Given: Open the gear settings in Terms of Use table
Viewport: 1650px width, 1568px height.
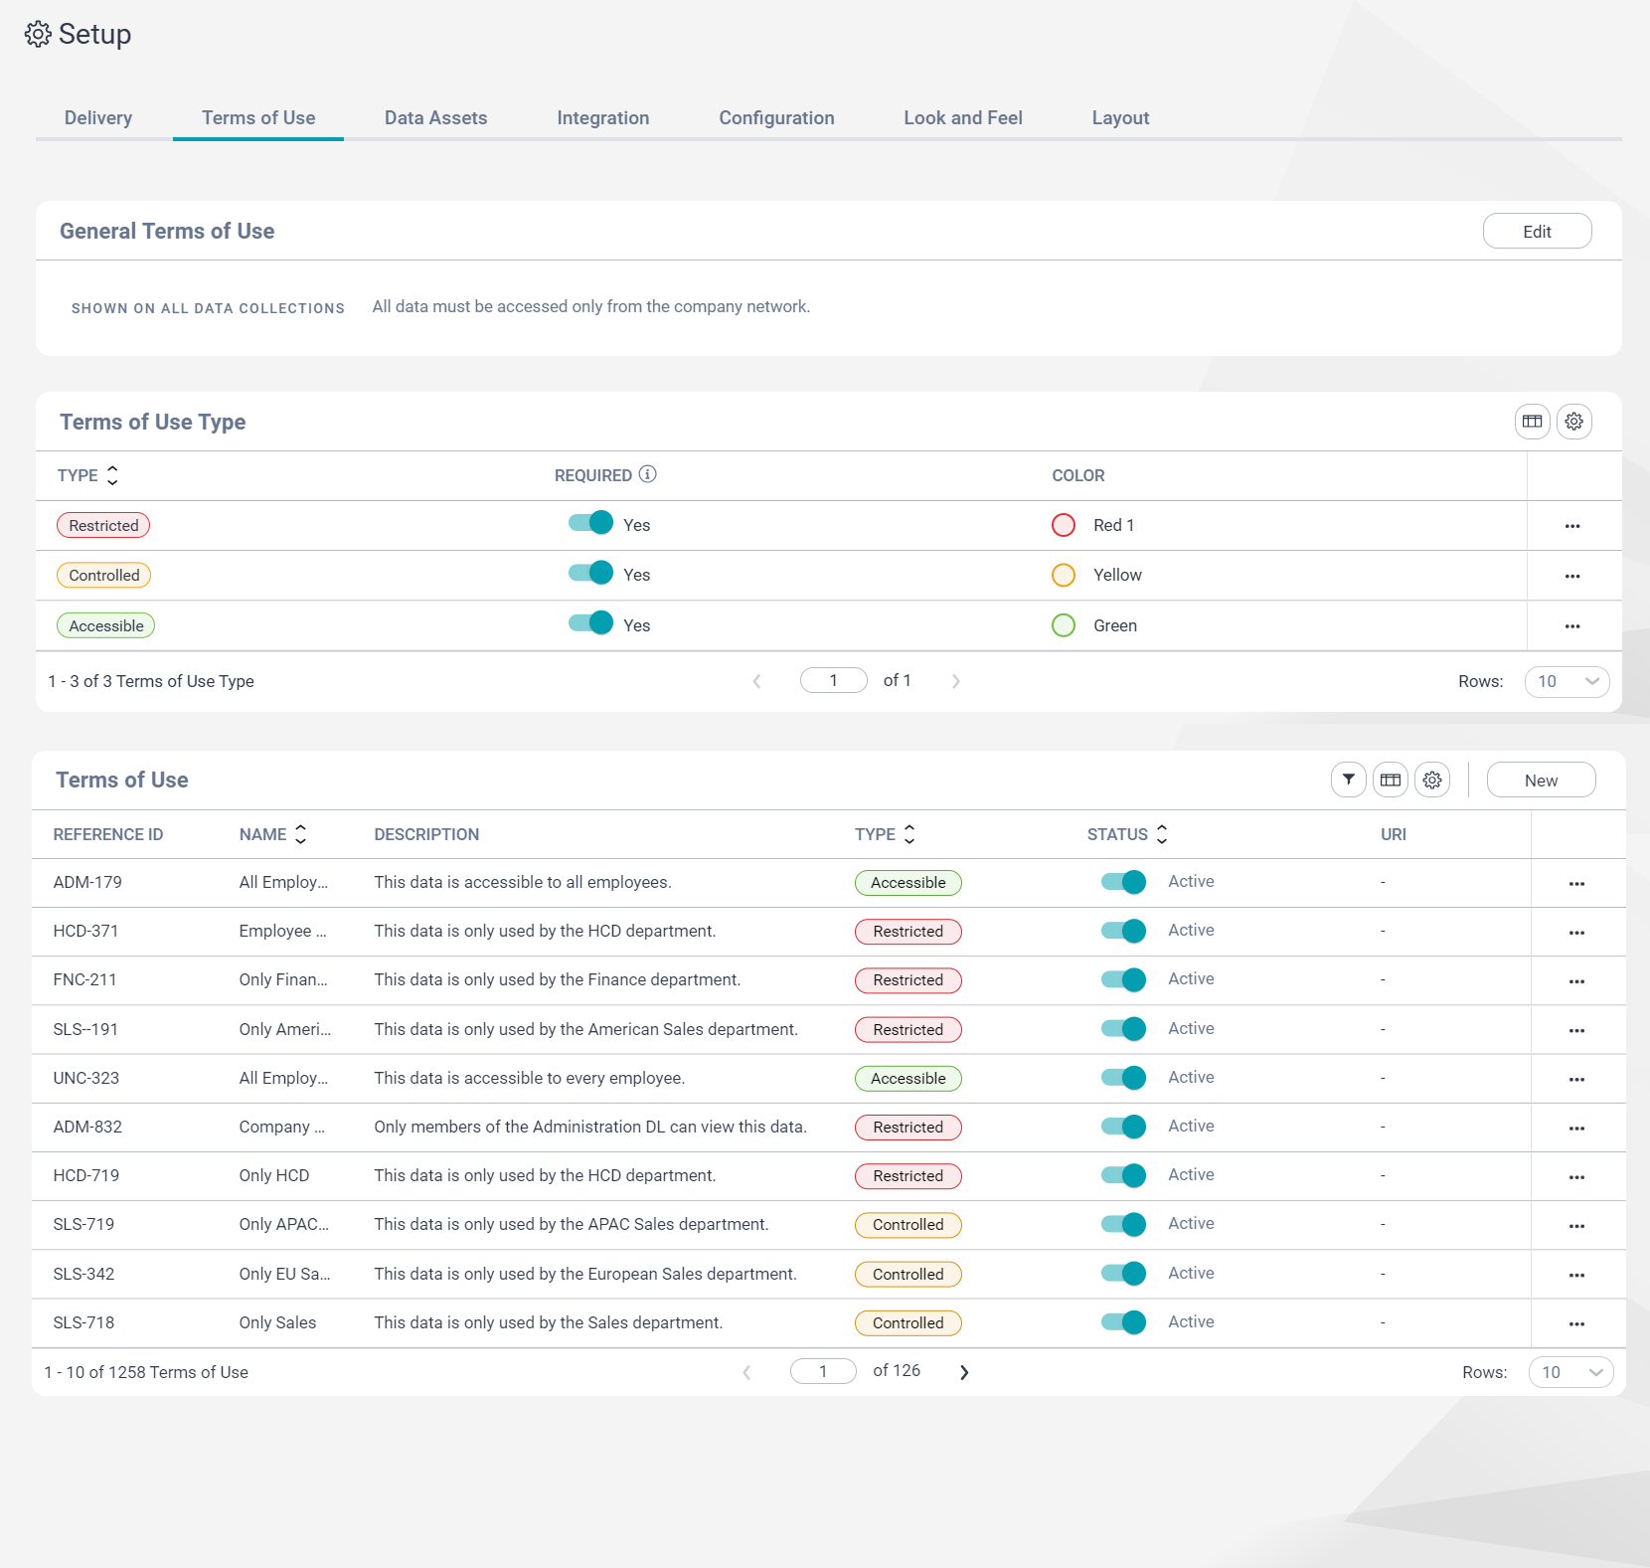Looking at the screenshot, I should coord(1431,780).
